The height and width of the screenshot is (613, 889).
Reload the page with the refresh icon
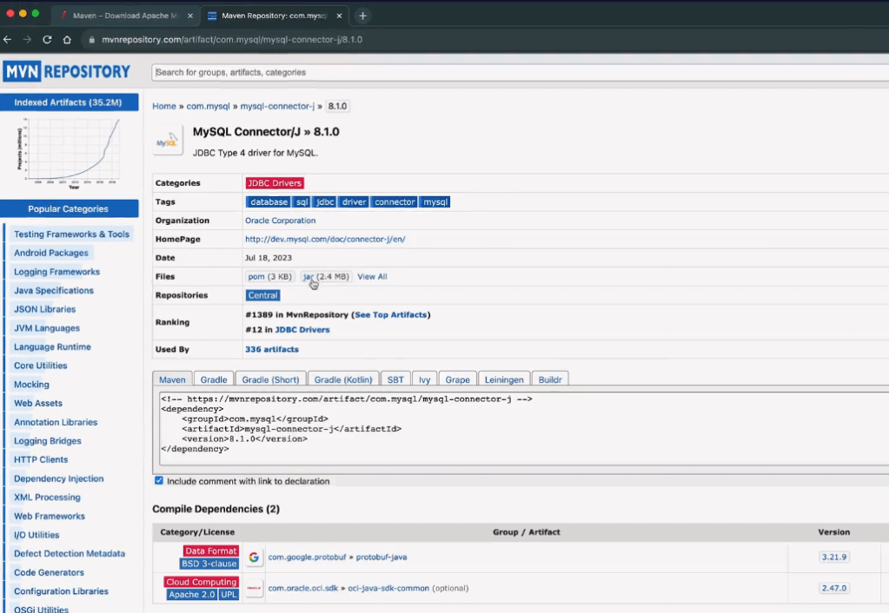click(47, 40)
